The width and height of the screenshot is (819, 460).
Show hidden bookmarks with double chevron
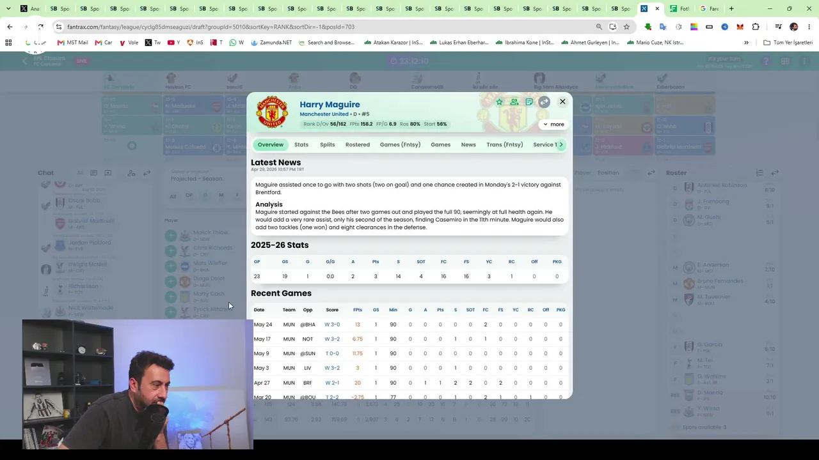(746, 43)
